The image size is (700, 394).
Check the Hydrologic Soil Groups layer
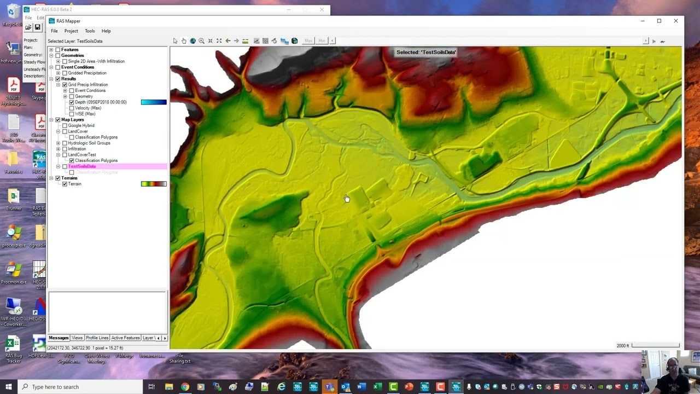(x=65, y=143)
